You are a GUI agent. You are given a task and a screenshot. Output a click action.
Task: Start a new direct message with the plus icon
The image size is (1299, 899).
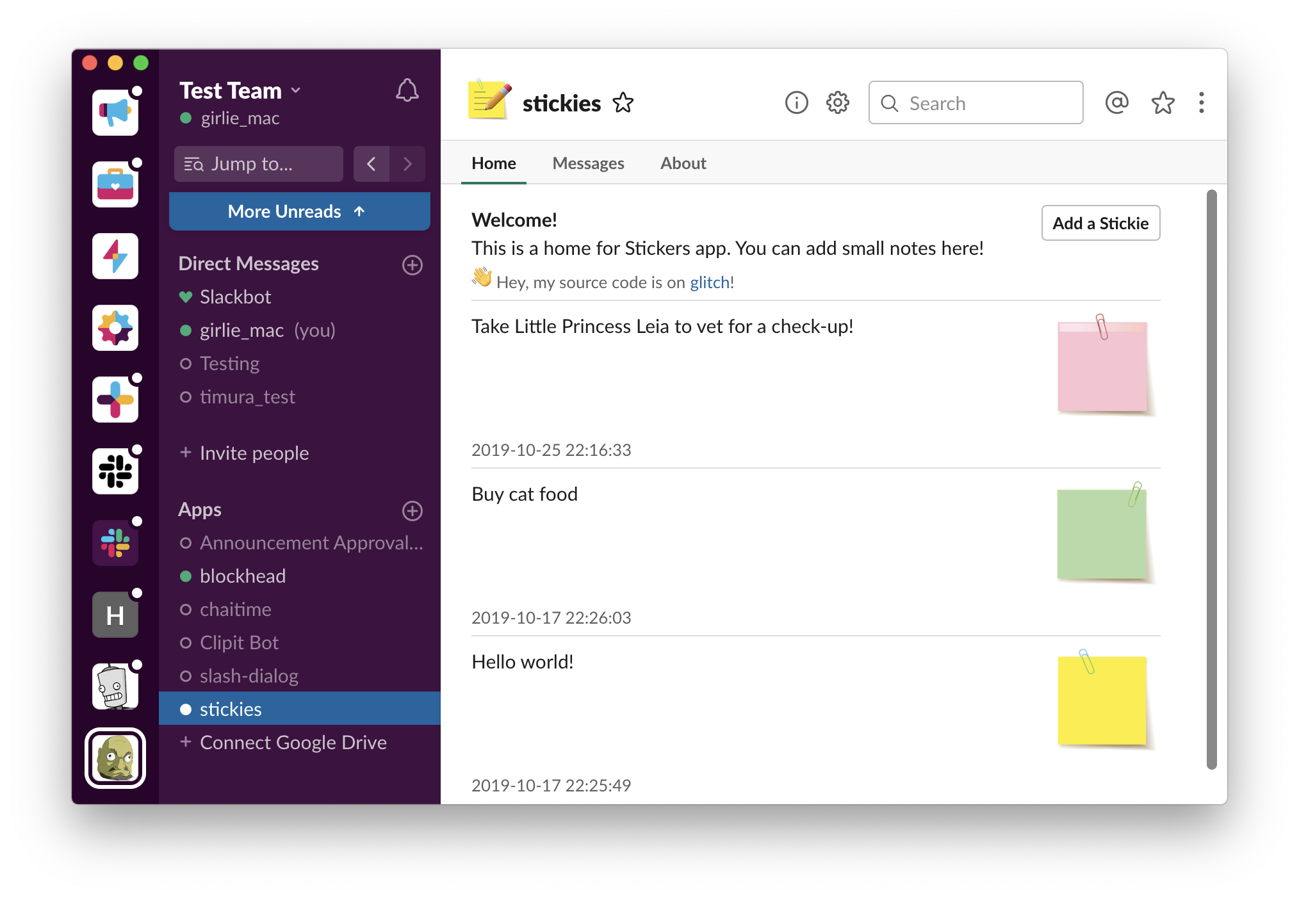pyautogui.click(x=413, y=264)
